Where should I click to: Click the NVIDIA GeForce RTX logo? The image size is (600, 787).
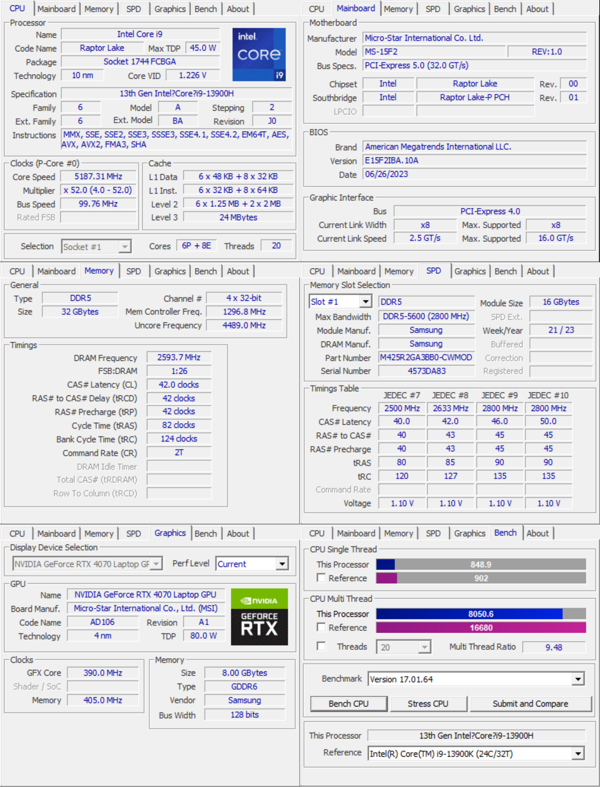pos(259,616)
